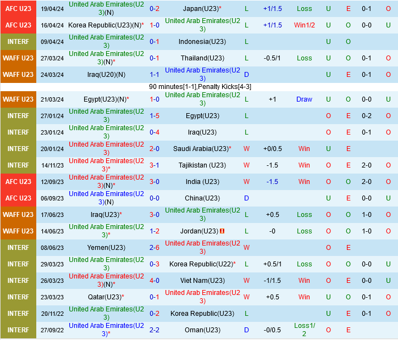Open the 0-1 score versus Indonesia(U23)
This screenshot has width=398, height=340.
154,42
